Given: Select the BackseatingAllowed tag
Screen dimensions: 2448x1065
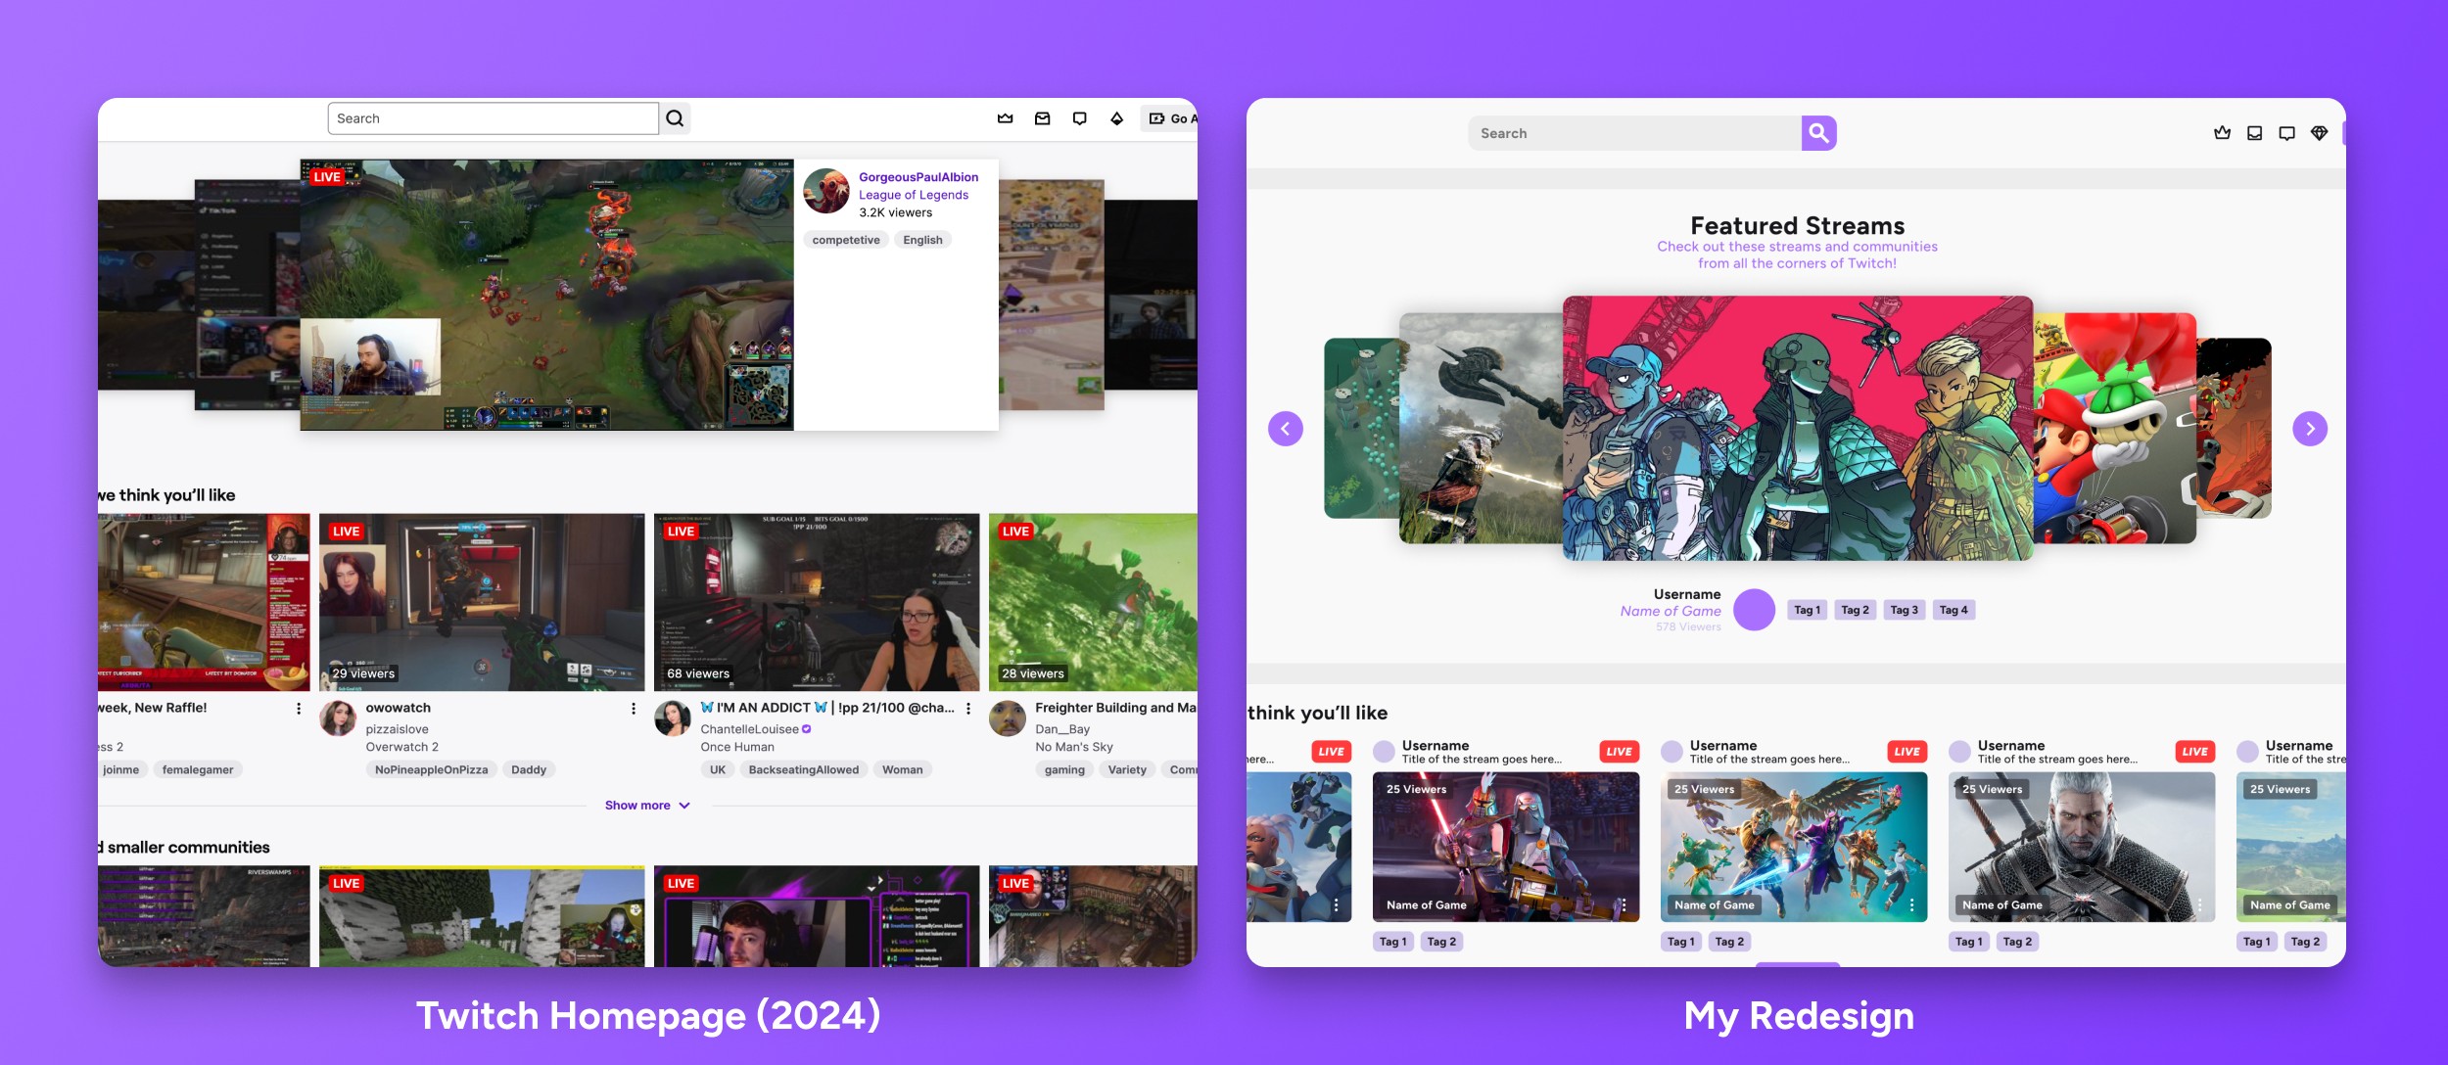Looking at the screenshot, I should (x=804, y=770).
